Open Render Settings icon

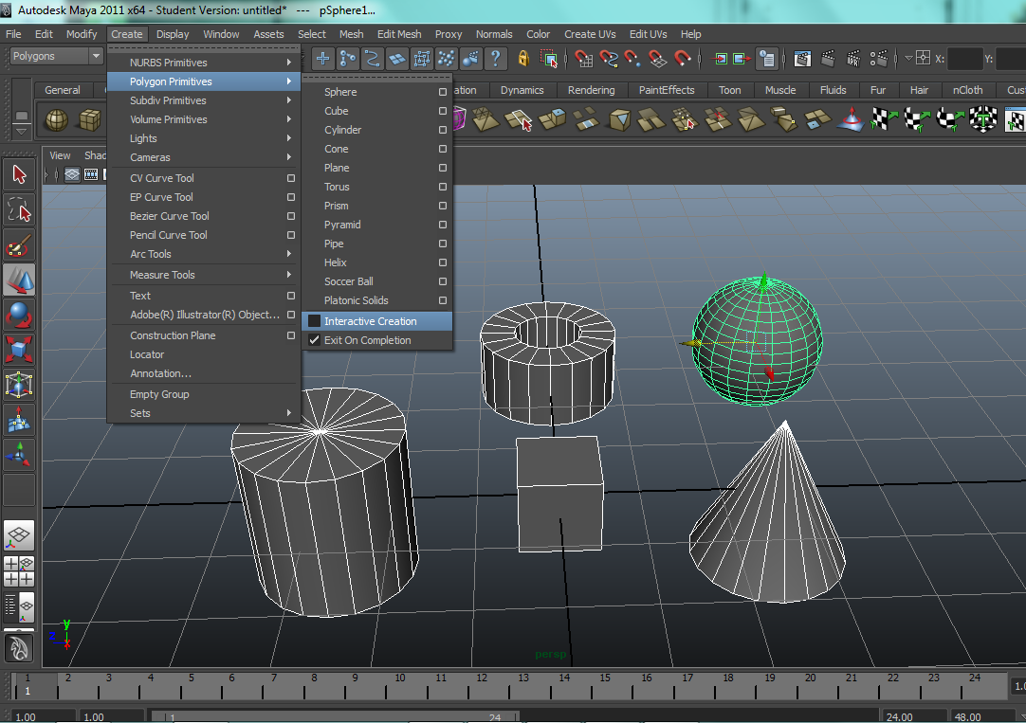(x=879, y=59)
